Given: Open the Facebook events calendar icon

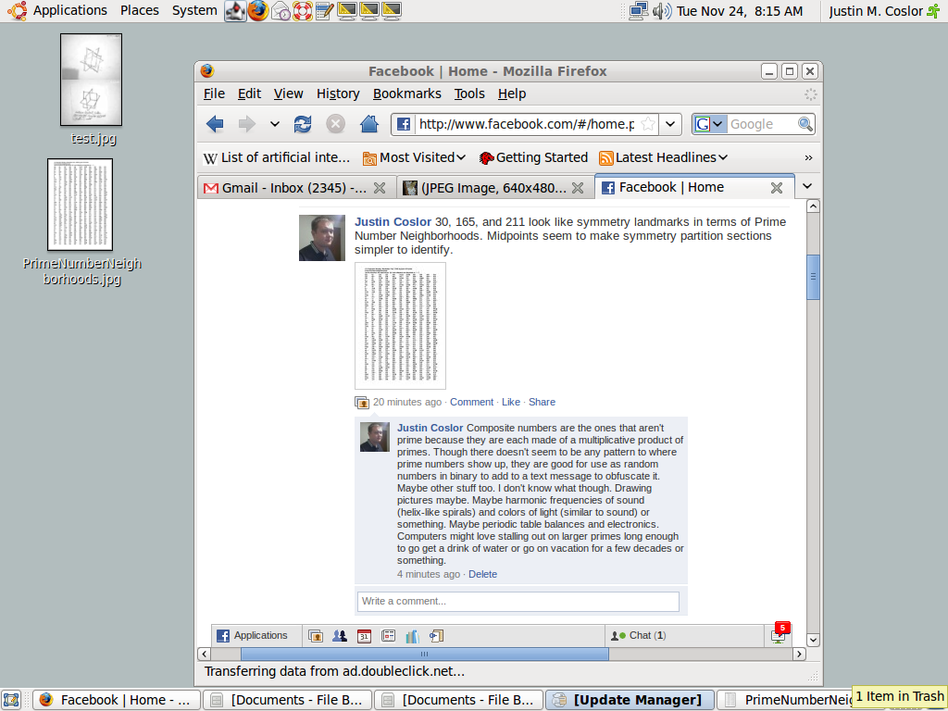Looking at the screenshot, I should pyautogui.click(x=364, y=636).
